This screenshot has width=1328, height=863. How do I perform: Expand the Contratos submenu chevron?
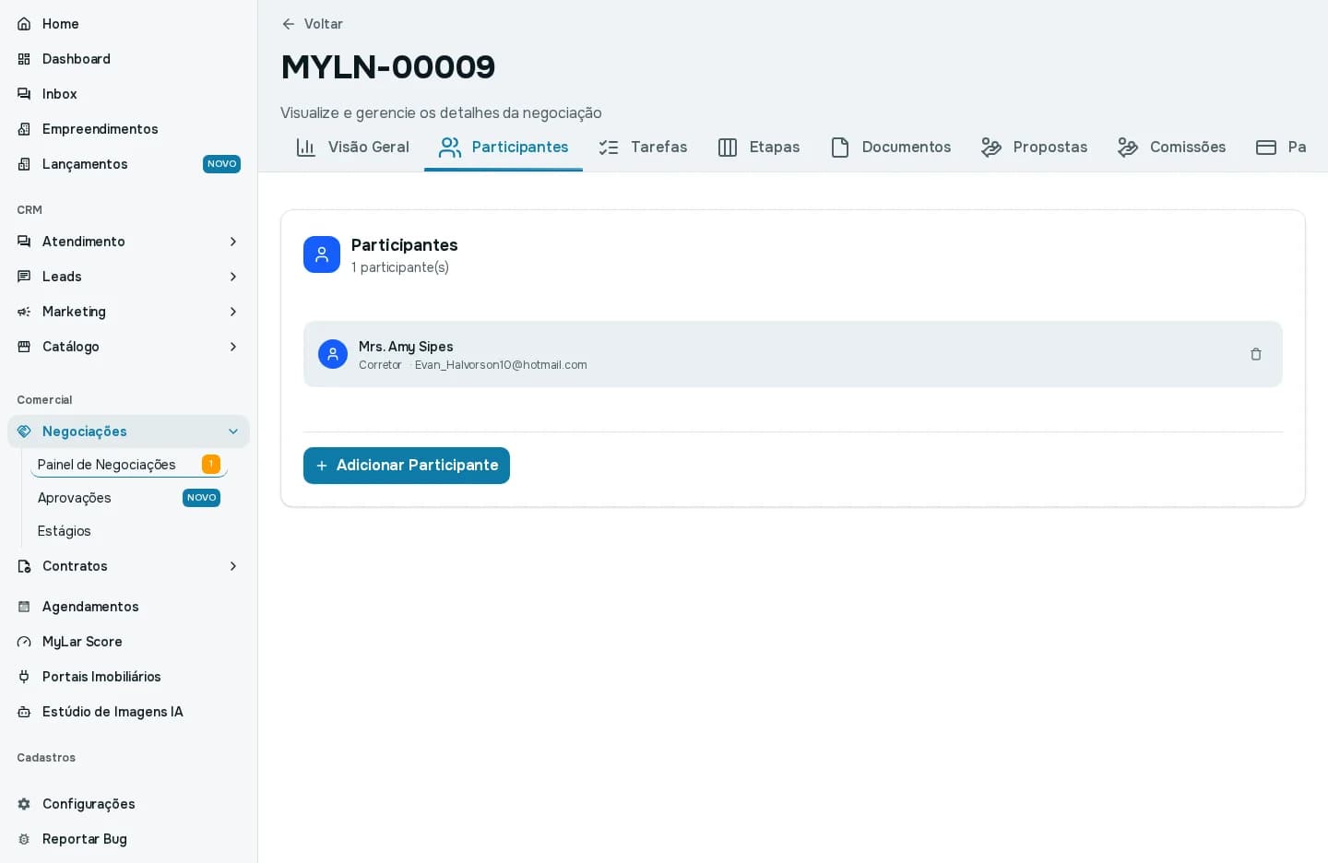(x=233, y=566)
